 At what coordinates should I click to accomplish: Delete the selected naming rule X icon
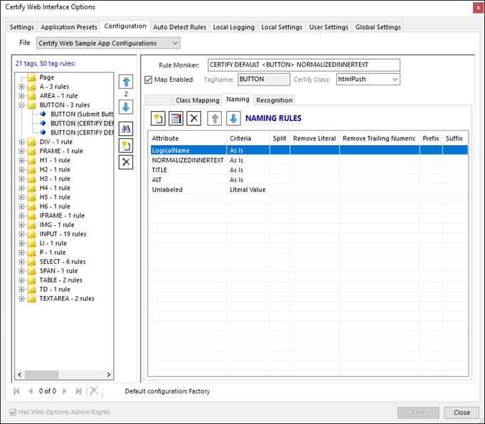coord(194,119)
